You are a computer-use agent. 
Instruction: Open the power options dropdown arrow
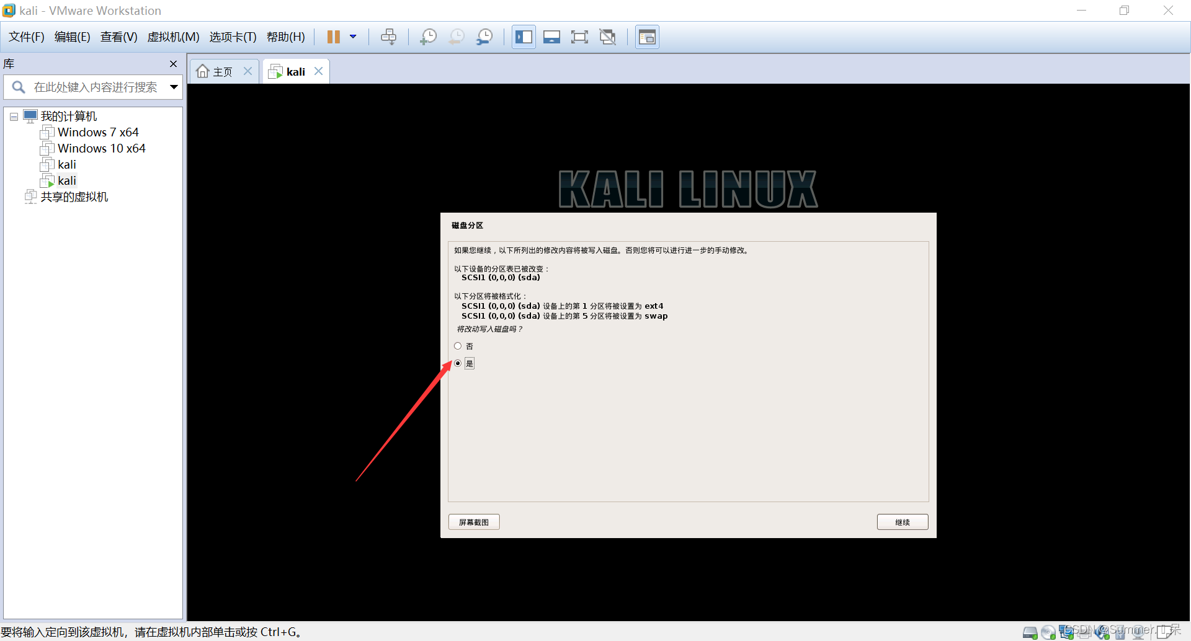coord(353,37)
